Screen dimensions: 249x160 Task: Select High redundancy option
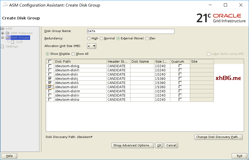(x=89, y=39)
